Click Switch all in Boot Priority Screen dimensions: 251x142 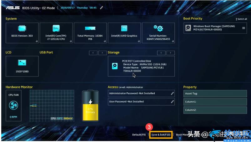241,19
